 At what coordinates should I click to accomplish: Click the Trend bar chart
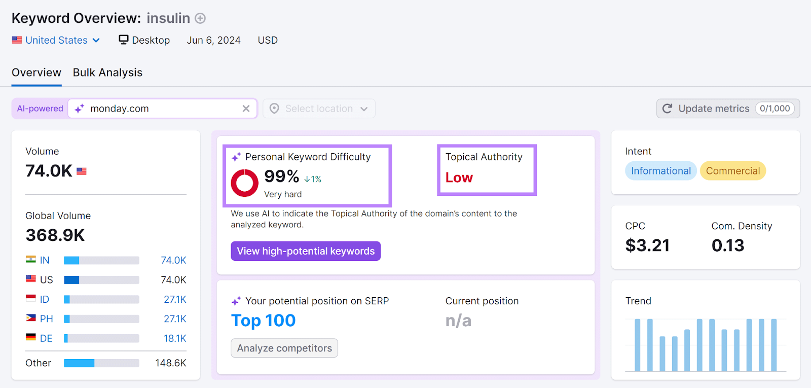click(706, 345)
